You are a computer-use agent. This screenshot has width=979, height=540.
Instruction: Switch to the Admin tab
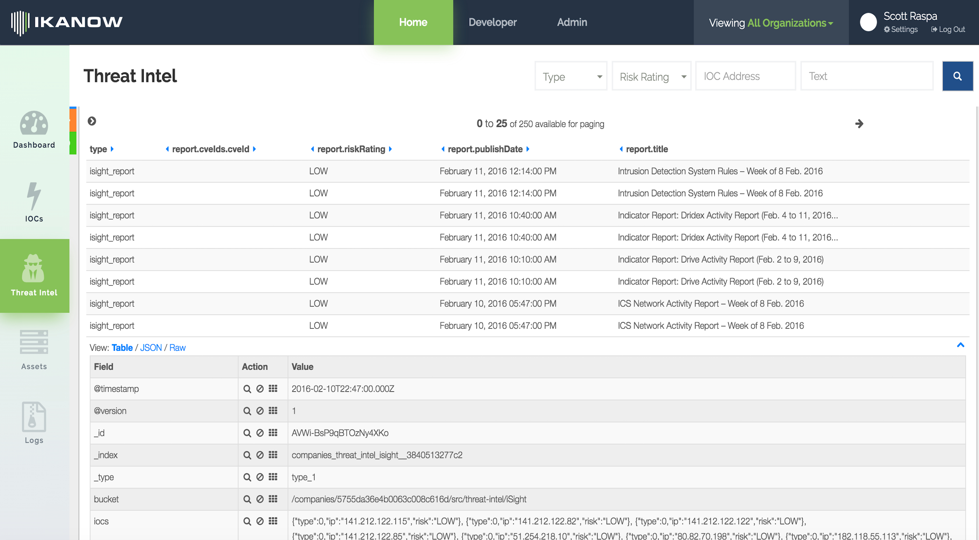[x=572, y=22]
